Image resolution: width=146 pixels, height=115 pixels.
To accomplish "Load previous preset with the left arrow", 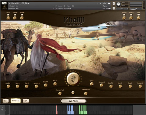I will point(98,3).
